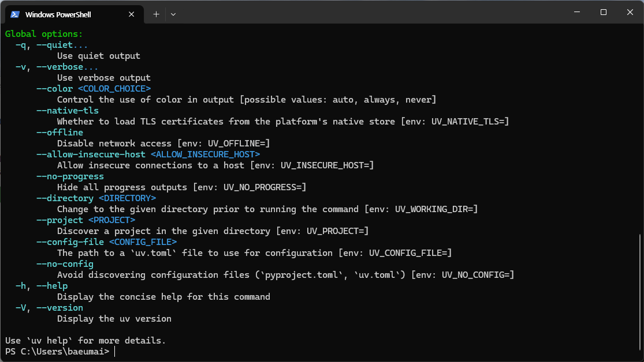The image size is (644, 362).
Task: Click 'possible values: auto, always, never' text
Action: click(x=338, y=100)
